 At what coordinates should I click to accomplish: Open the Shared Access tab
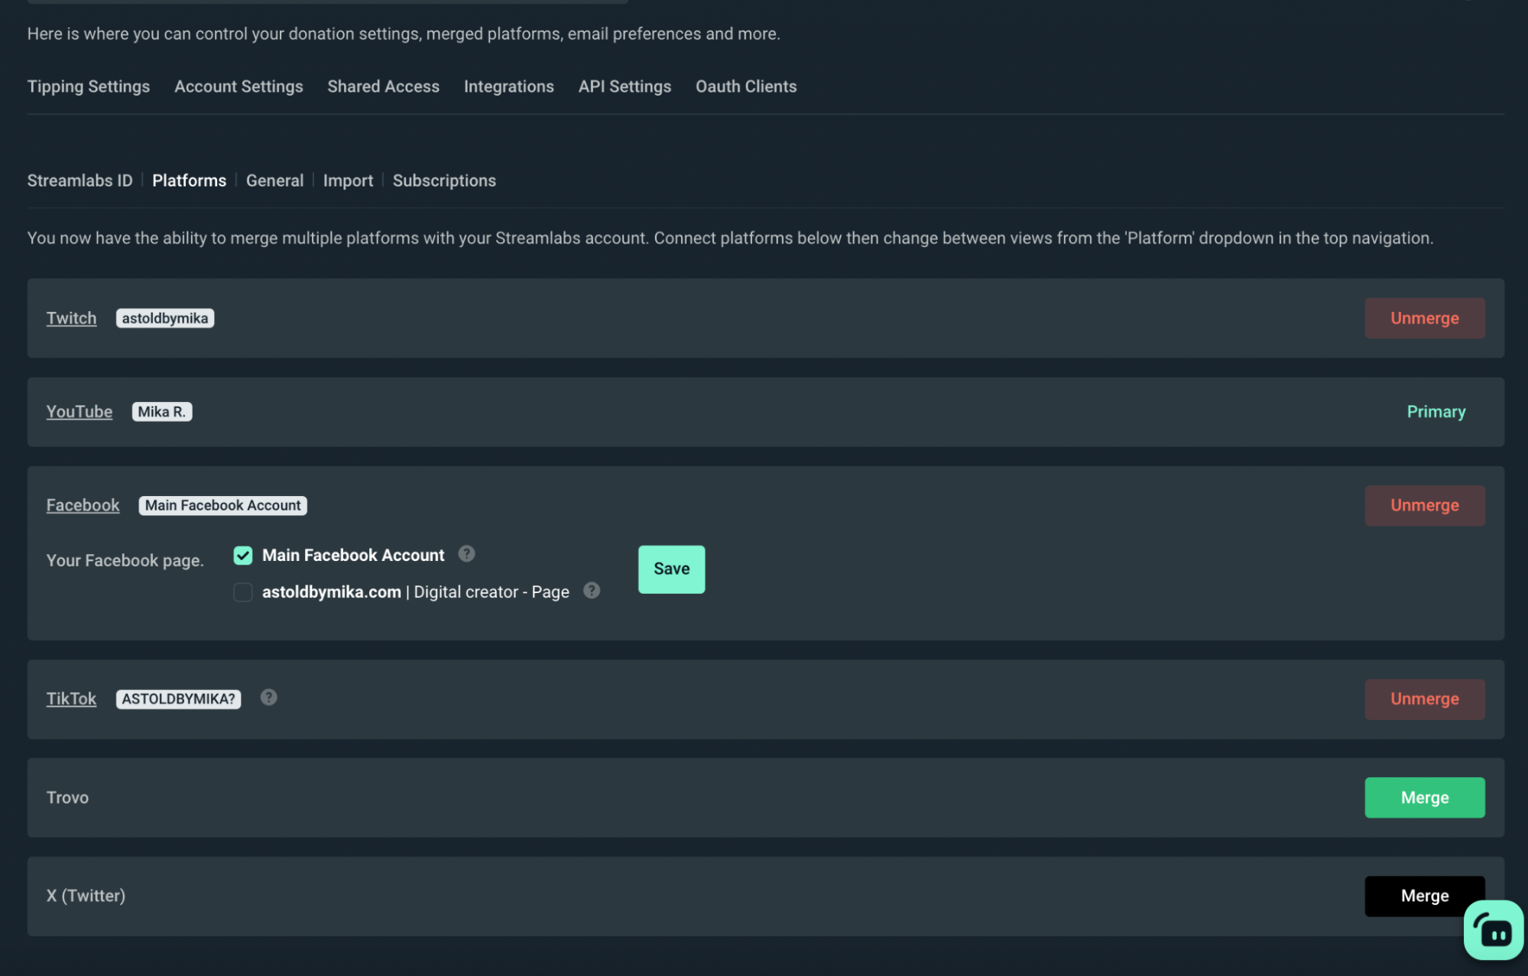[x=383, y=86]
